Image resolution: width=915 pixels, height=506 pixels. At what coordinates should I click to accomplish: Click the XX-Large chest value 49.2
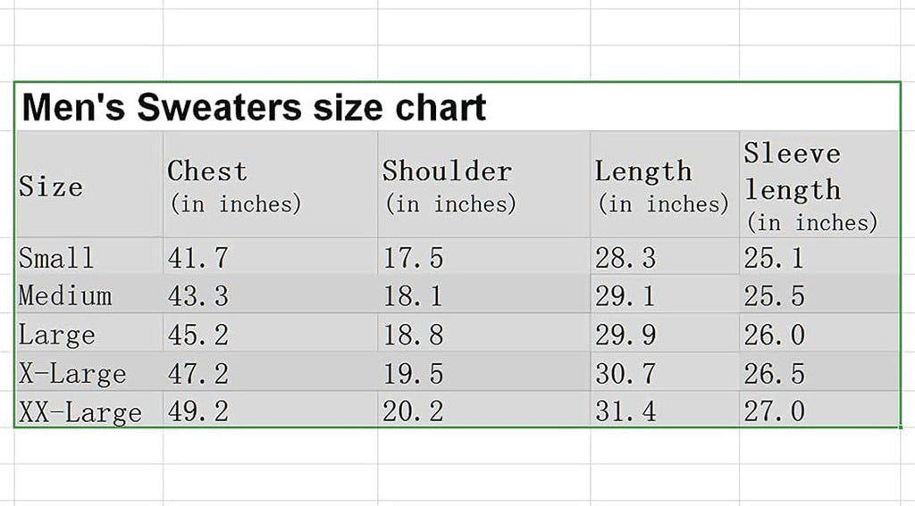coord(198,411)
